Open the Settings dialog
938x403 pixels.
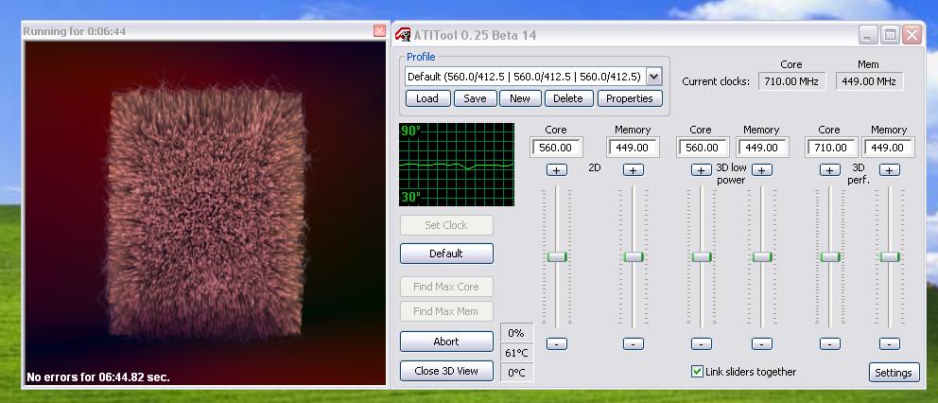coord(893,373)
